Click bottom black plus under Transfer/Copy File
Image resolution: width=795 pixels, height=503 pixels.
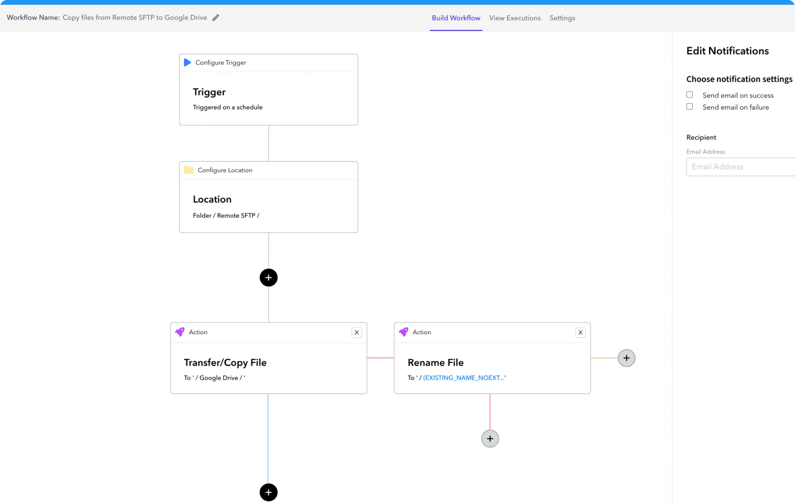point(268,492)
